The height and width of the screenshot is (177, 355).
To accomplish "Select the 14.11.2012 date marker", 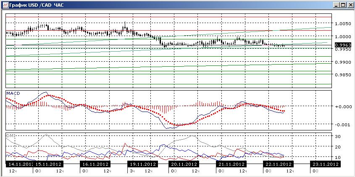I will pos(19,164).
